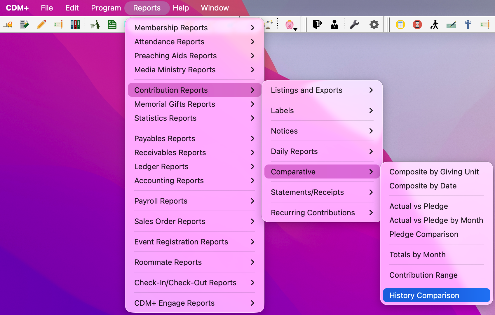Open the CDM+ application menu

pos(17,8)
